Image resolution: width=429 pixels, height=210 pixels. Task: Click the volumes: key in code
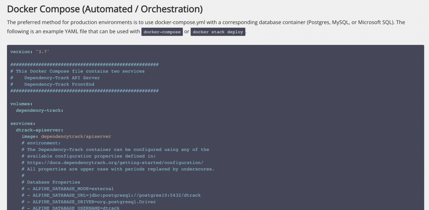coord(21,104)
